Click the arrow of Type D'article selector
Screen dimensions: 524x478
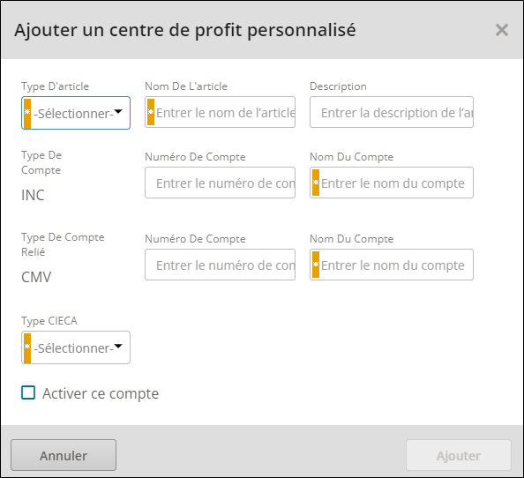click(x=118, y=111)
